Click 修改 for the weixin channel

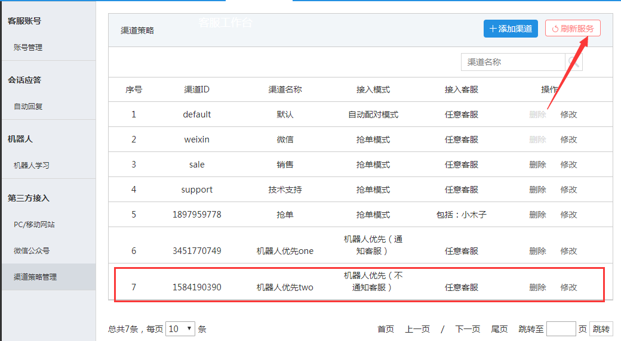click(568, 139)
